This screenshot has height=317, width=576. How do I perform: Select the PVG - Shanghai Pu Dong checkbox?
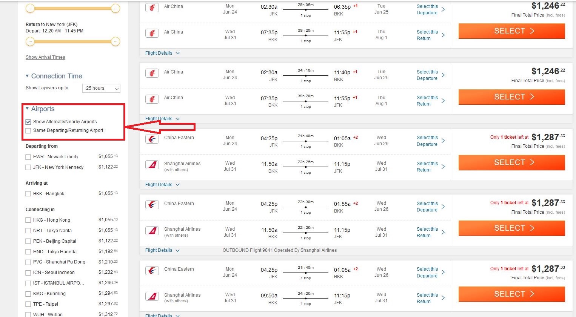[x=28, y=262]
